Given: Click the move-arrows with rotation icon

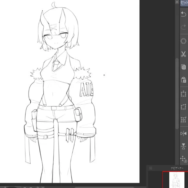Looking at the screenshot, I should [x=183, y=159].
